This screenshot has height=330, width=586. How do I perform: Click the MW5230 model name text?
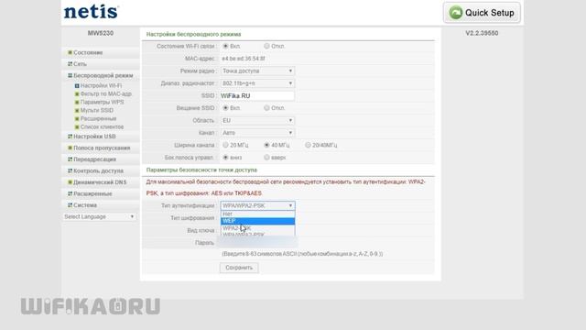point(101,33)
